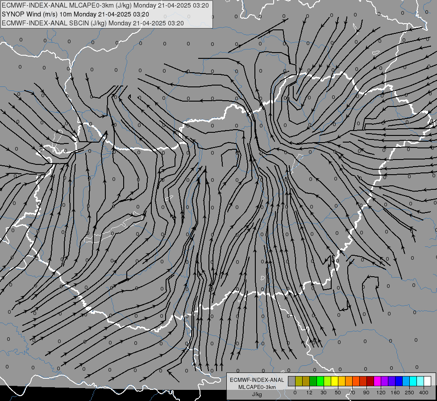437x401 pixels.
Task: Select the bright green legend swatch
Action: click(320, 381)
